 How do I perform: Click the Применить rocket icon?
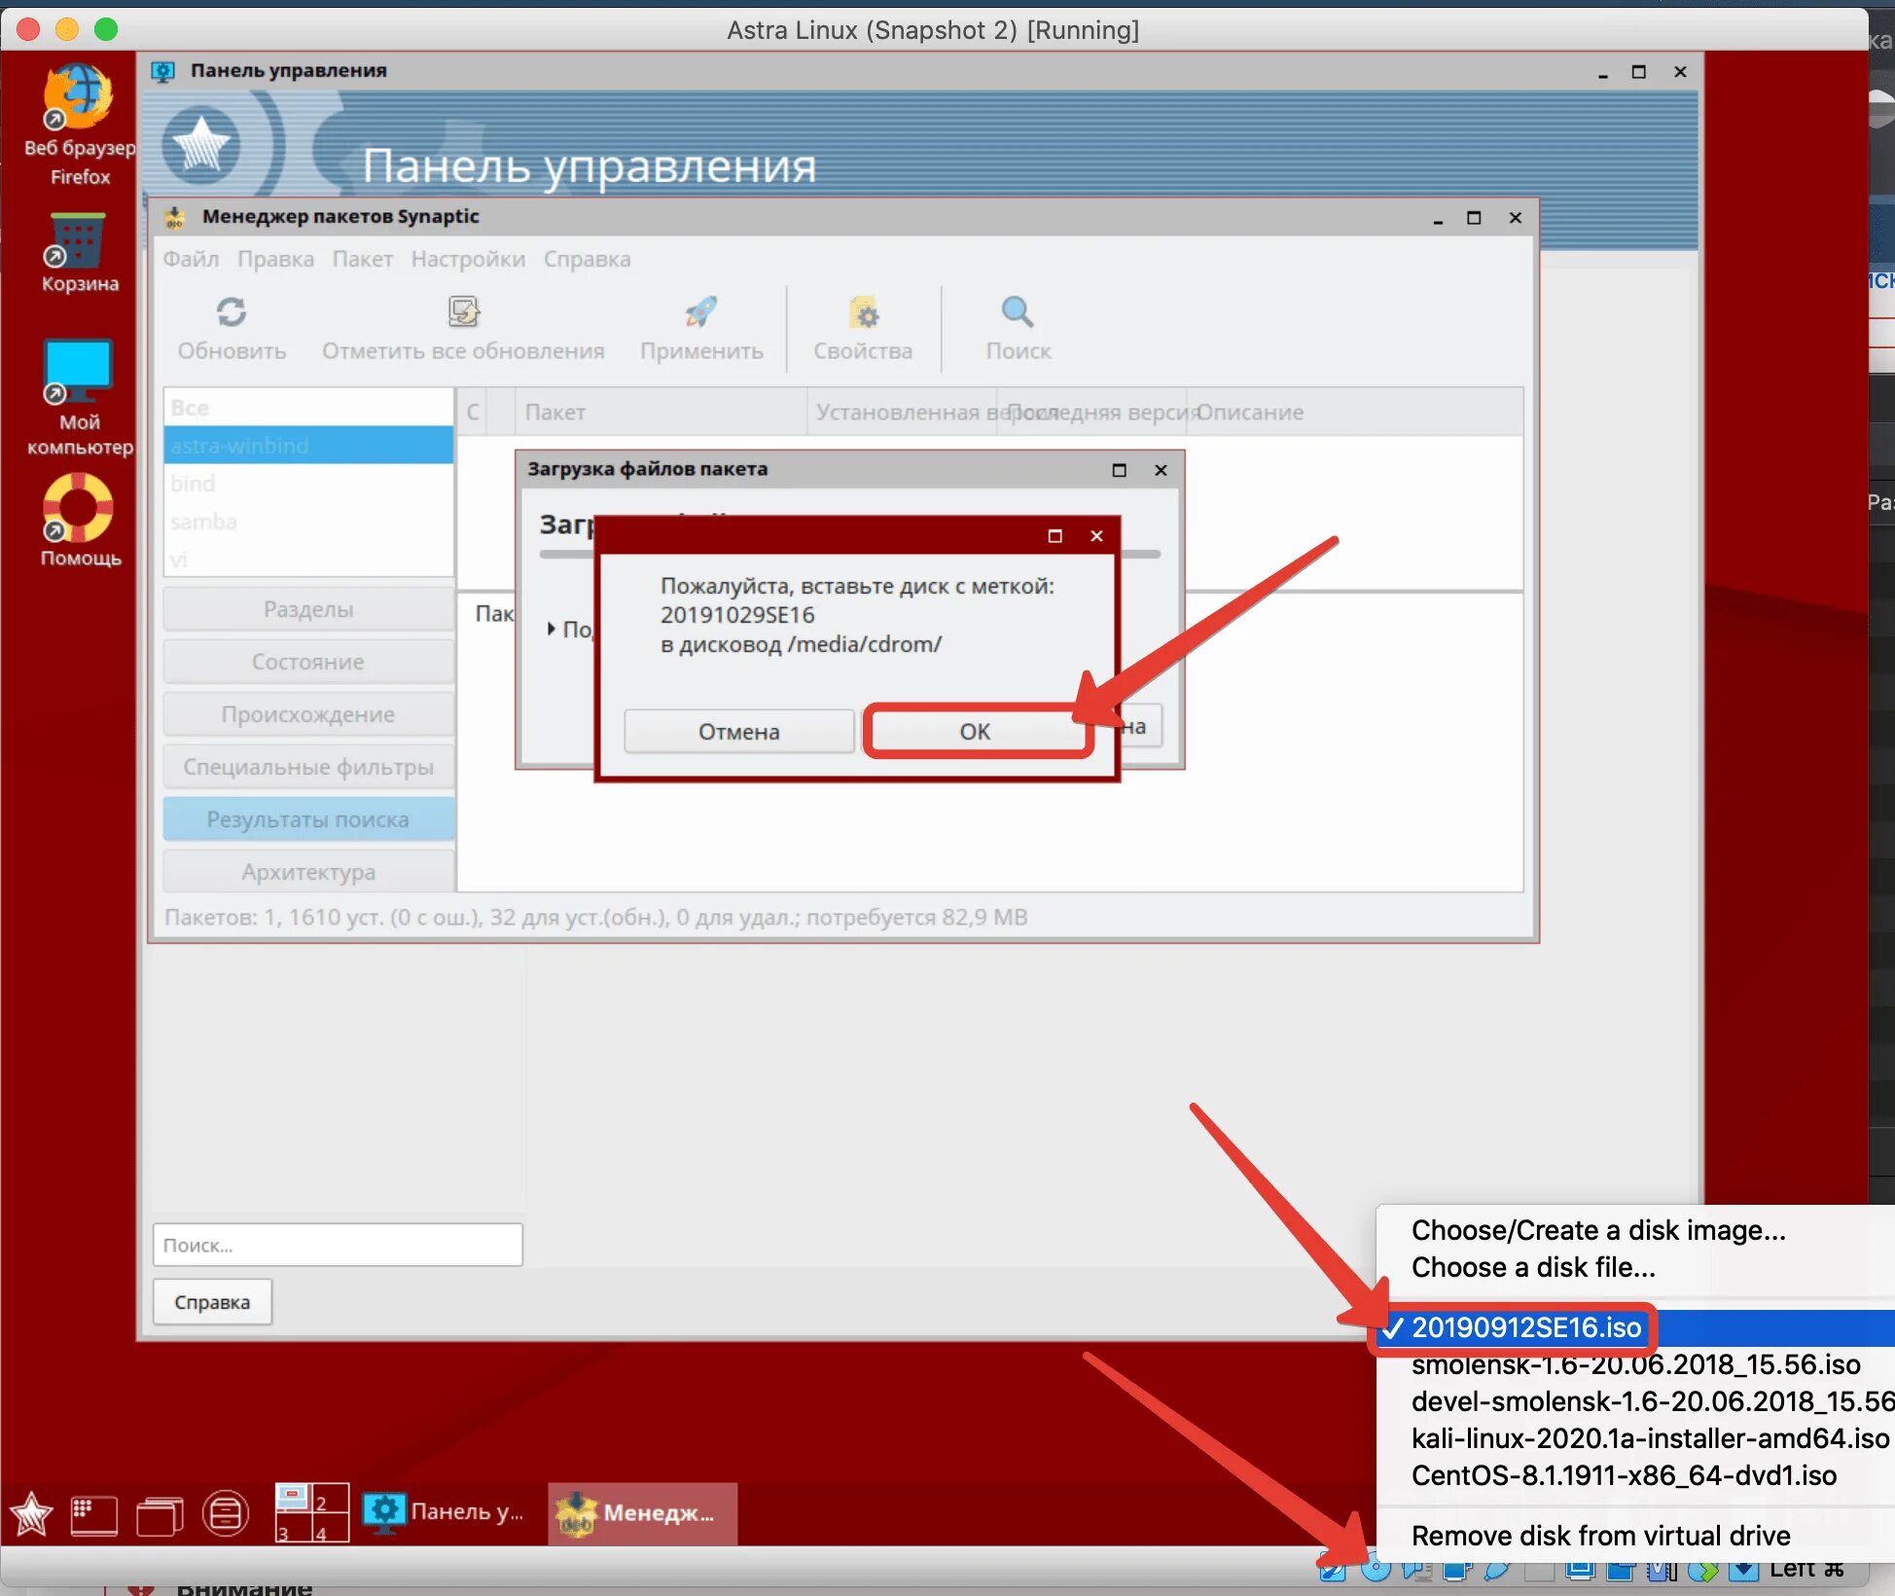point(700,312)
